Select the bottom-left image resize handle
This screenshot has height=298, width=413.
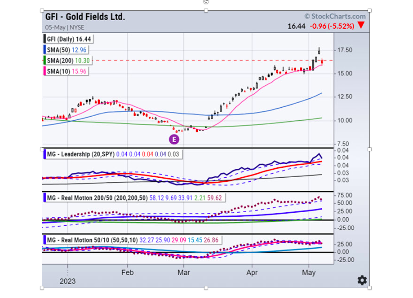click(42, 288)
